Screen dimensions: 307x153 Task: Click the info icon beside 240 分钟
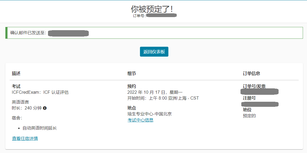click(45, 108)
